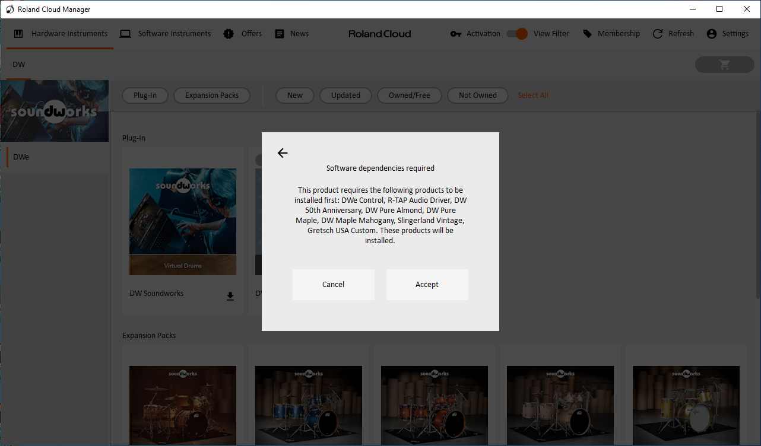Screen dimensions: 761x446
Task: Open the Membership page
Action: click(611, 34)
